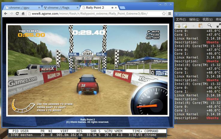The width and height of the screenshot is (221, 139).
Task: Click the greyed copy icon in terminal toolbar
Action: [193, 26]
